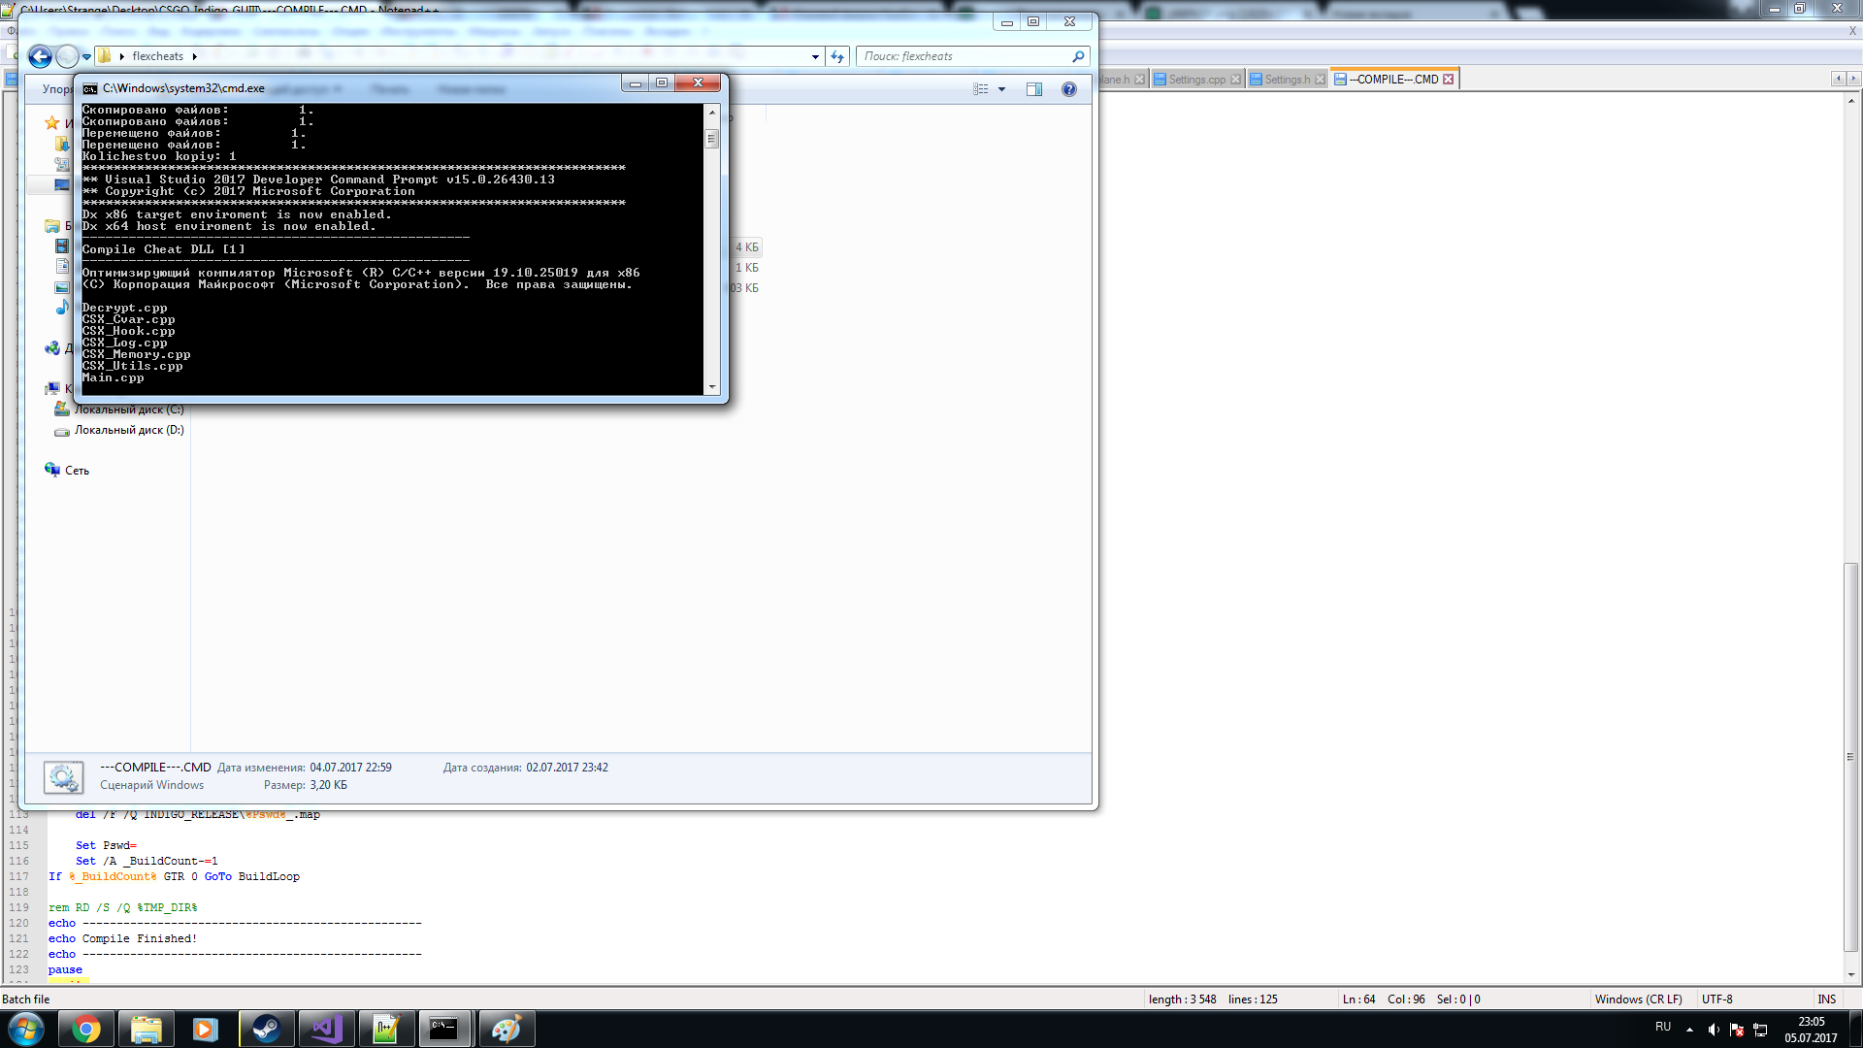The height and width of the screenshot is (1048, 1863).
Task: Click line 121 'echo Compile Finished!' in editor
Action: (122, 938)
